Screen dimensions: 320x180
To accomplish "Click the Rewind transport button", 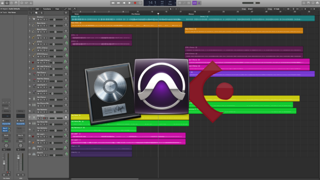I will point(113,3).
